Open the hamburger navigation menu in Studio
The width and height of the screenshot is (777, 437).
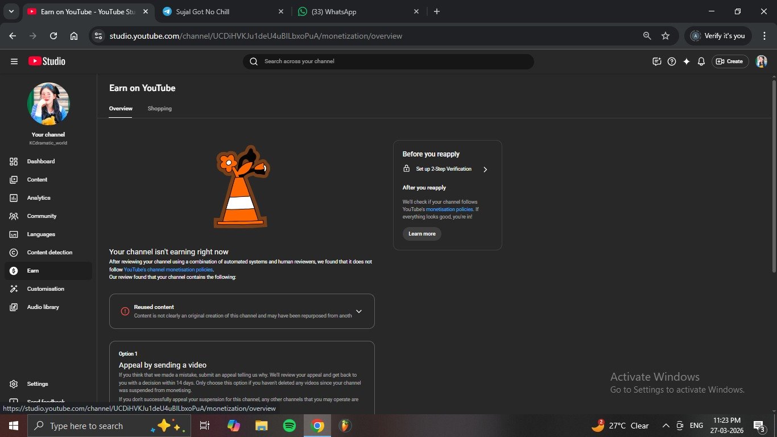[14, 61]
